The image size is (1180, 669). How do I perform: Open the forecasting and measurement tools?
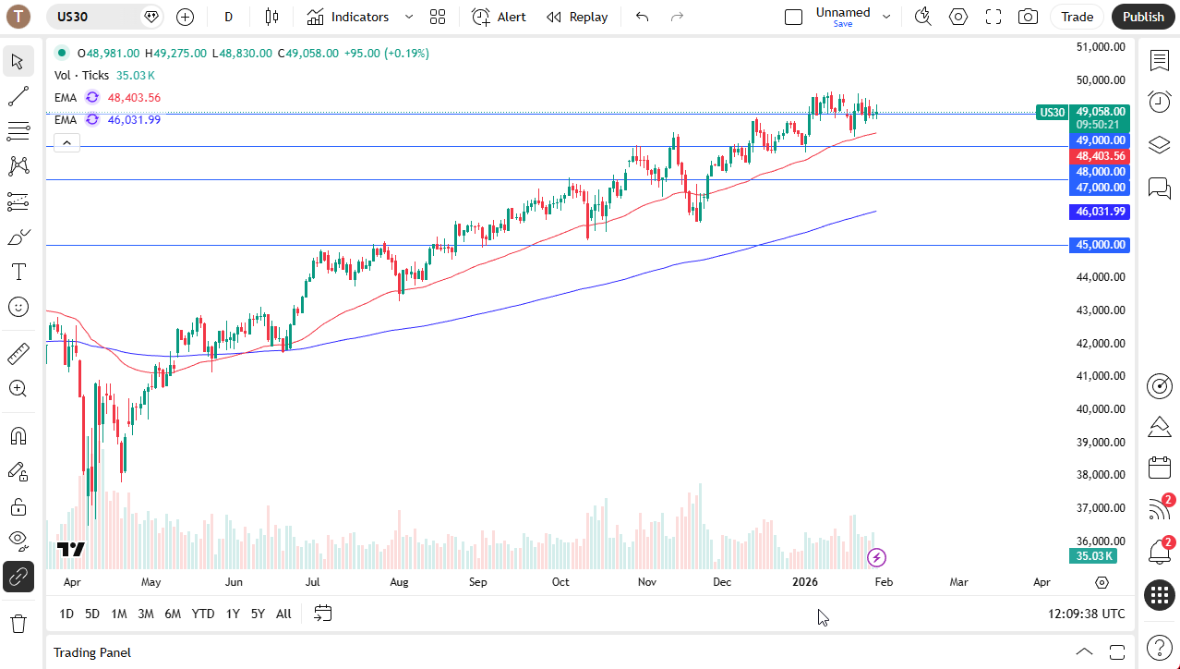[18, 201]
